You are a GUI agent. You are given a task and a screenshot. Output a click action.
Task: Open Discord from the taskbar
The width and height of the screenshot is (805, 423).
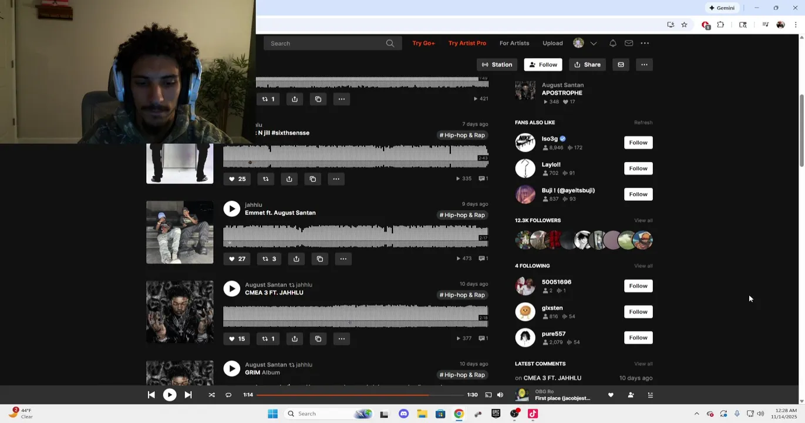pos(403,414)
